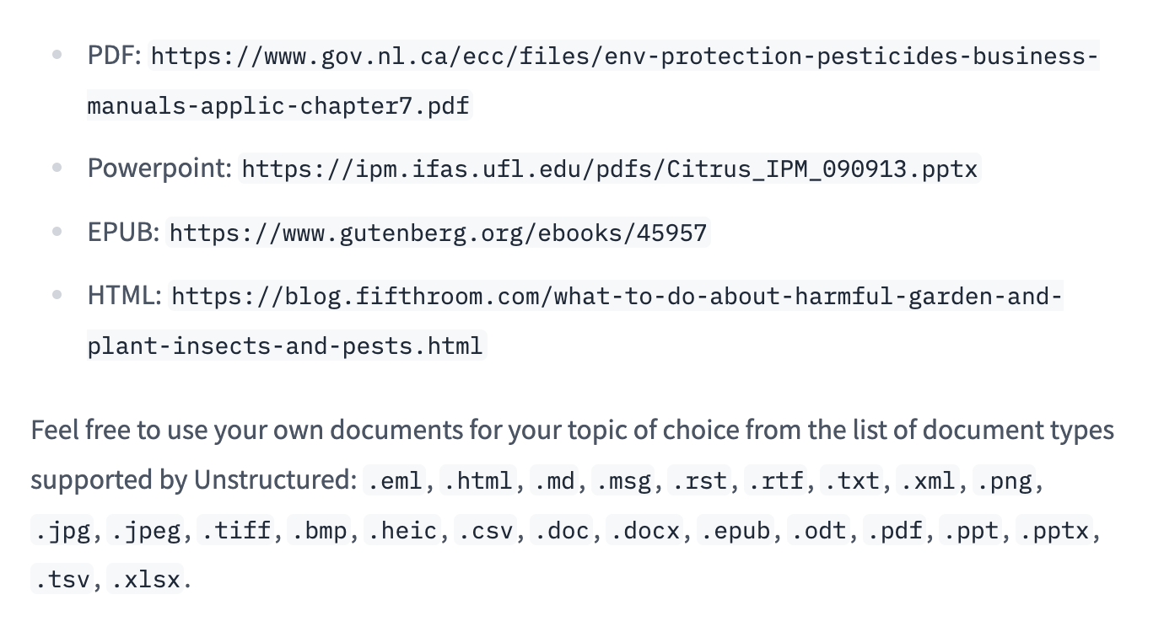Image resolution: width=1164 pixels, height=632 pixels.
Task: Click the .eml code tag
Action: click(x=395, y=481)
